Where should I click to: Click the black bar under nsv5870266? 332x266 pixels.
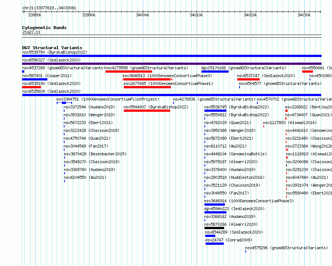214,228
